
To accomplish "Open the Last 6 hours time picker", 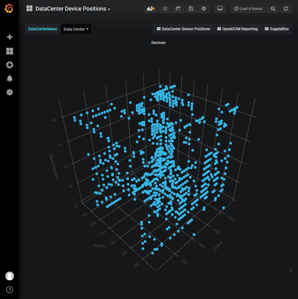I will point(248,9).
